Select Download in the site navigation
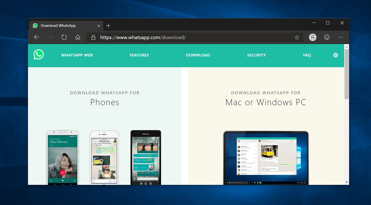371x205 pixels. (x=198, y=55)
